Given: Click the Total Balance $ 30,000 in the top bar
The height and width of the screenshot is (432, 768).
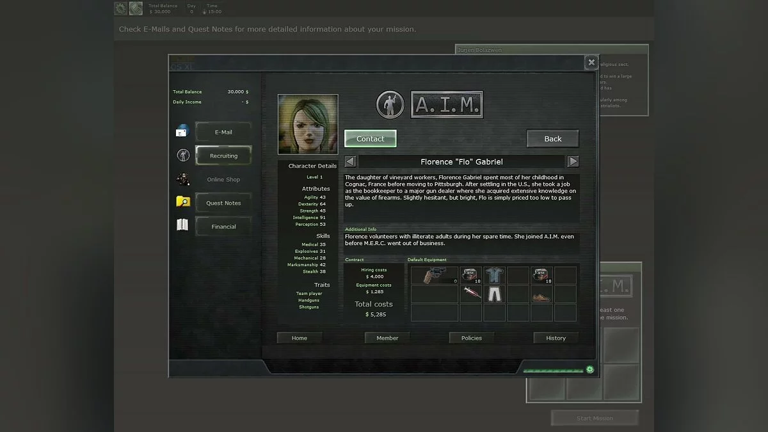Looking at the screenshot, I should click(x=159, y=12).
